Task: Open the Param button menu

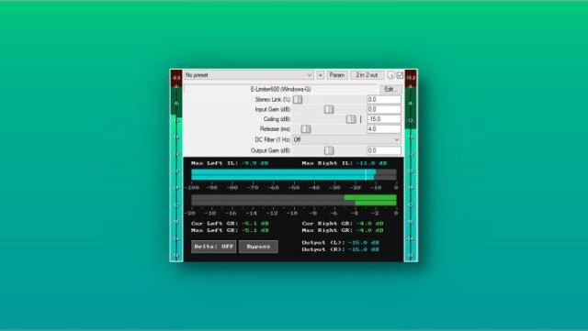Action: 337,75
